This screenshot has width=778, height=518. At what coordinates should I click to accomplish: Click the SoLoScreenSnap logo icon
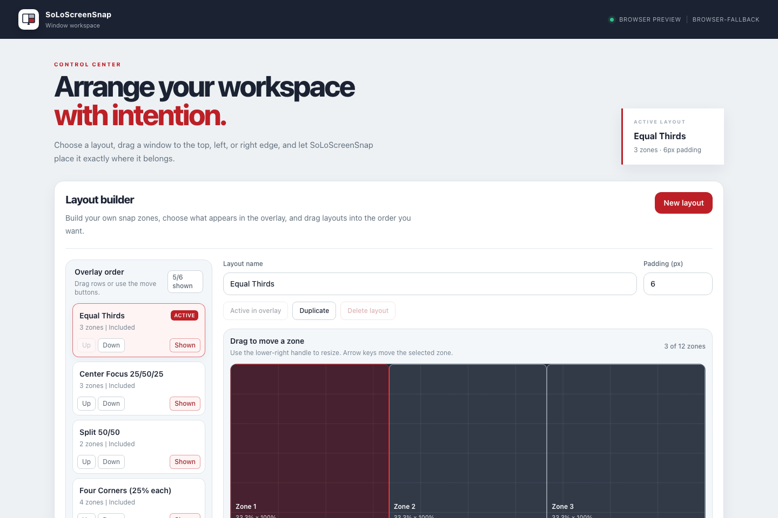coord(29,19)
